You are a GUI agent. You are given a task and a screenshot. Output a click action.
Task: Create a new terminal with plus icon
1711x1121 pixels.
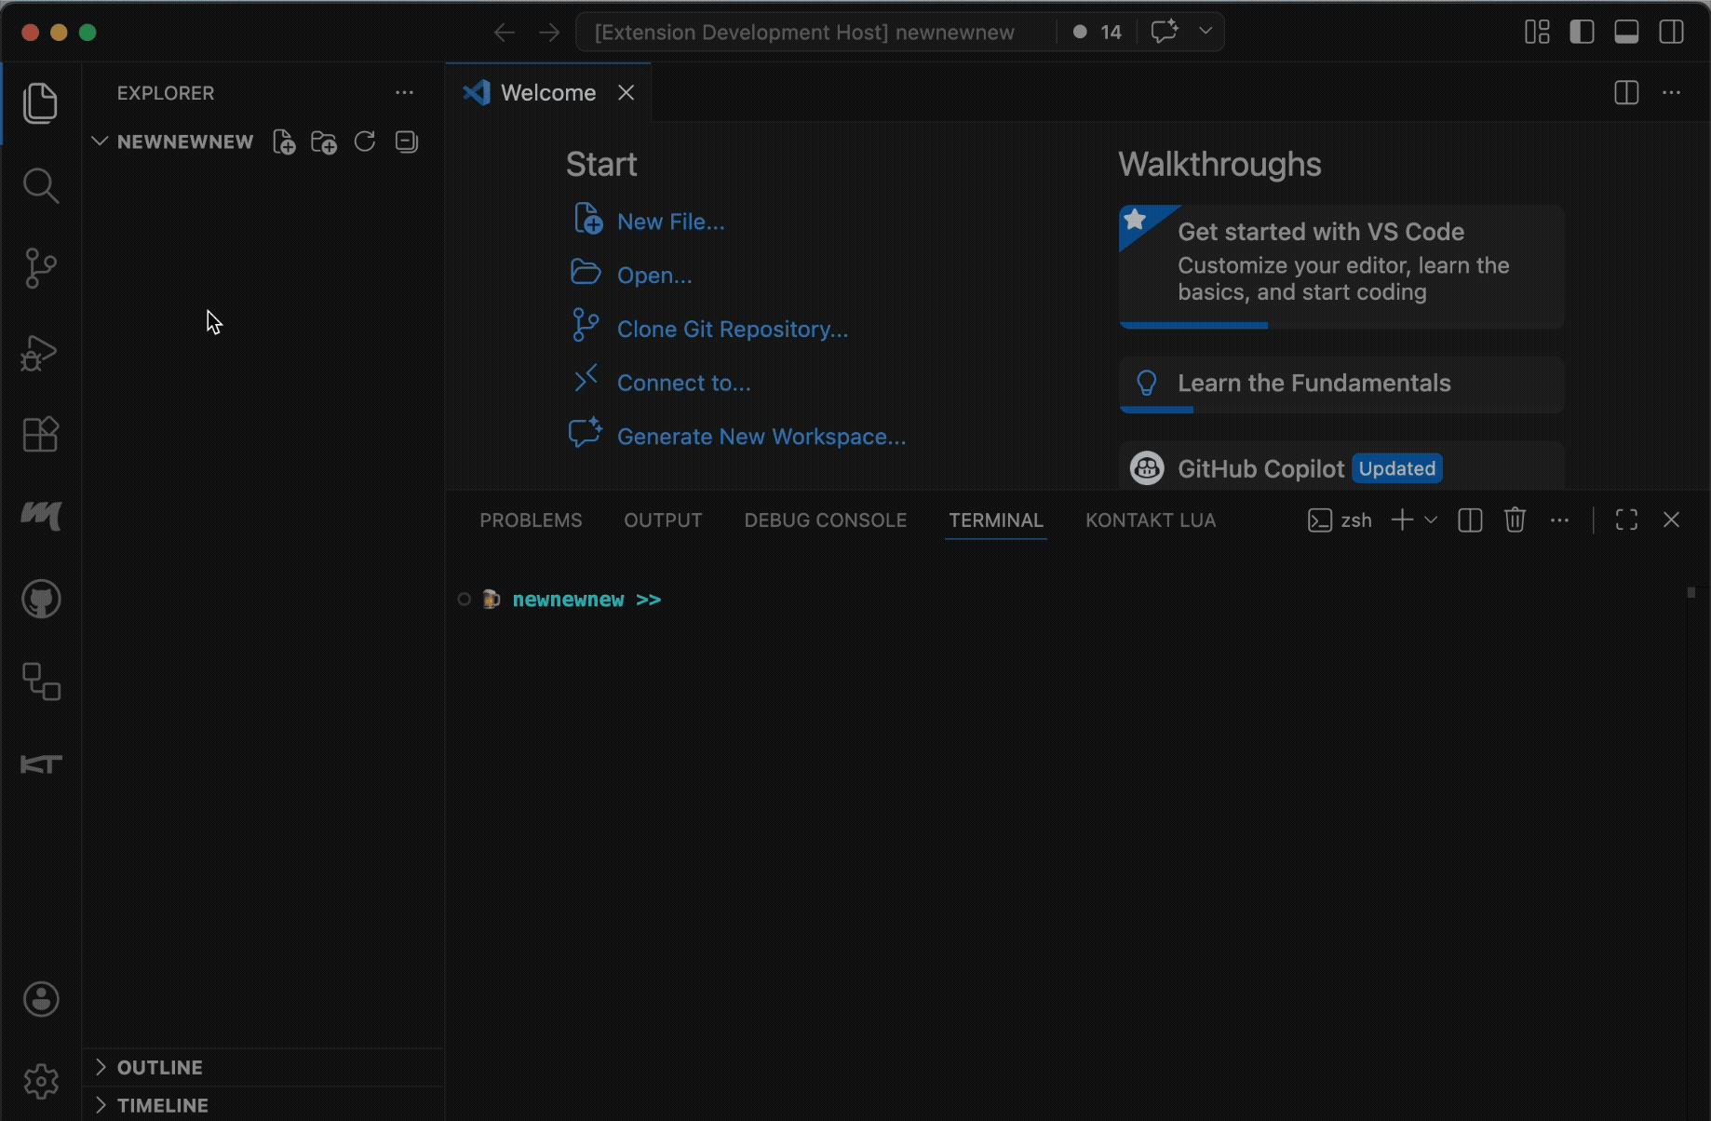[x=1402, y=520]
